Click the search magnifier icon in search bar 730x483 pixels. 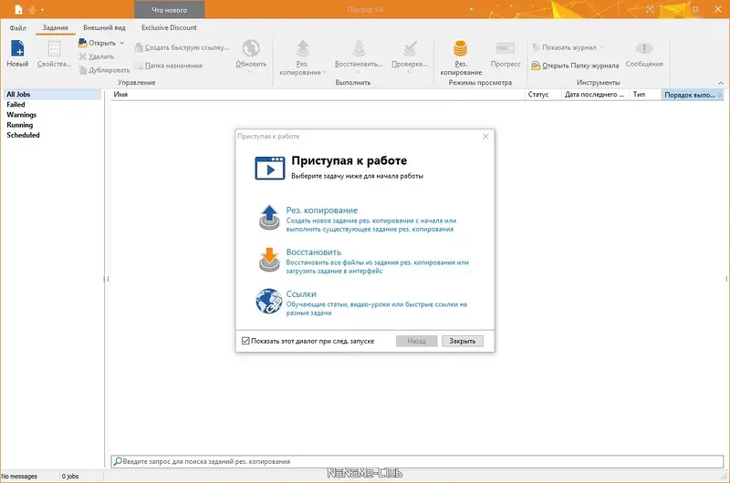[118, 461]
